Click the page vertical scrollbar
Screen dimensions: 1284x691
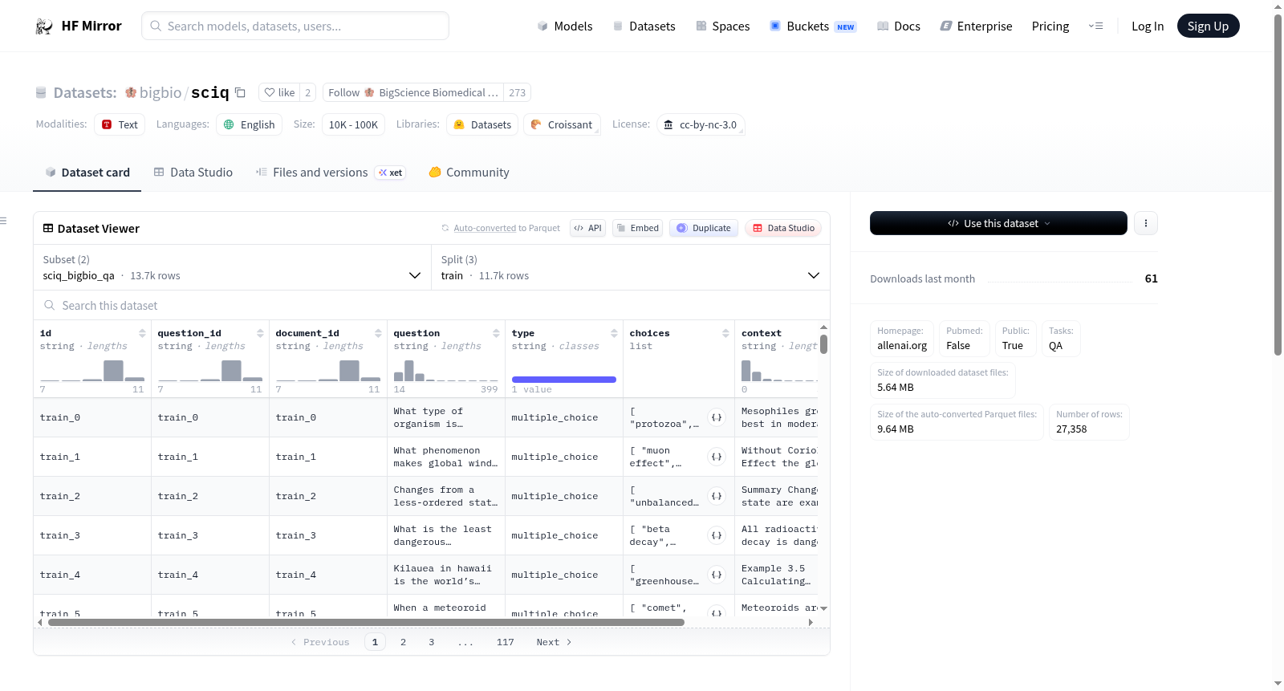1278,185
